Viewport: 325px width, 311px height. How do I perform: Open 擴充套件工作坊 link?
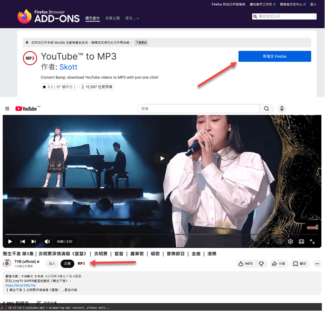(x=262, y=4)
